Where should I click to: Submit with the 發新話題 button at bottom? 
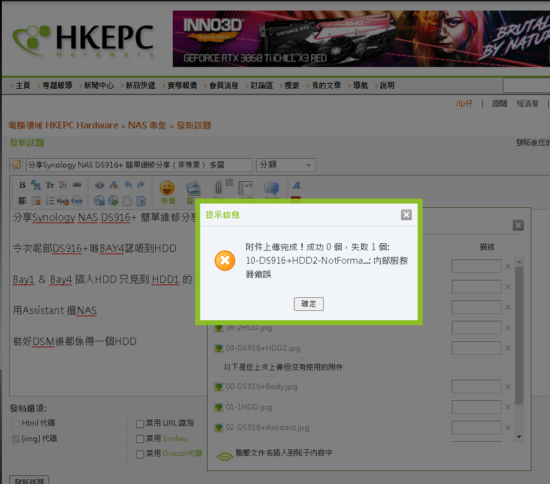29,480
